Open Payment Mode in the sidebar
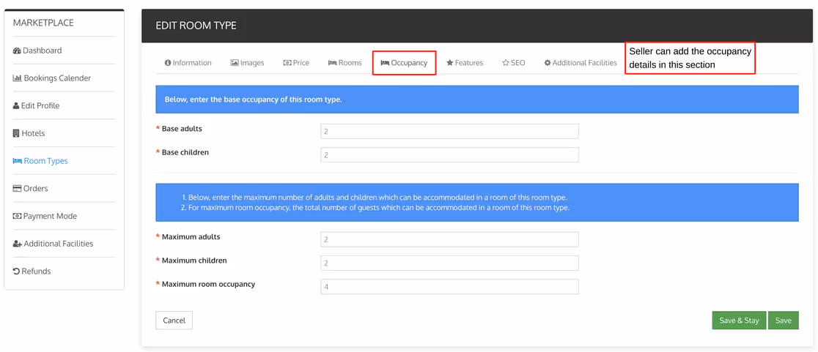Image resolution: width=818 pixels, height=352 pixels. (43, 217)
